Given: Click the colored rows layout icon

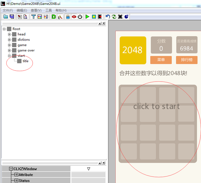Looking at the screenshot, I should (40, 17).
